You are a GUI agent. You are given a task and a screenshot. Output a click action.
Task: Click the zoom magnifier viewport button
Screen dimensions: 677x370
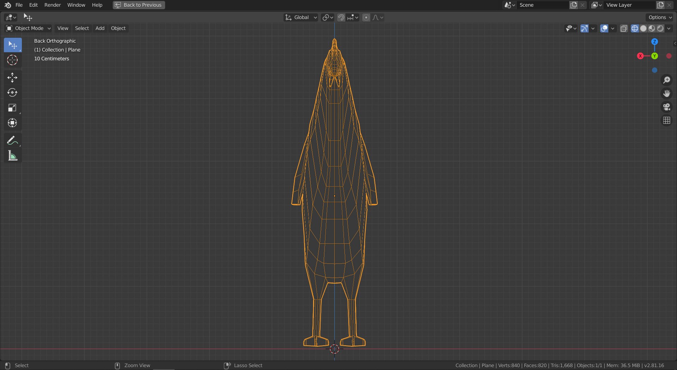click(666, 80)
